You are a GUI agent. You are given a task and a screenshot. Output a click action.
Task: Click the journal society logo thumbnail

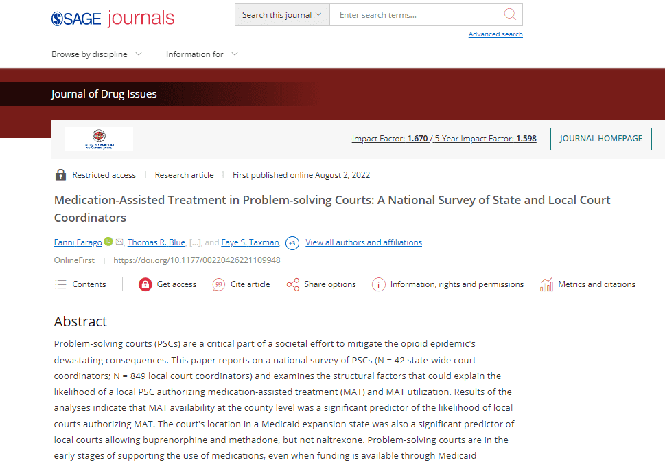[99, 139]
